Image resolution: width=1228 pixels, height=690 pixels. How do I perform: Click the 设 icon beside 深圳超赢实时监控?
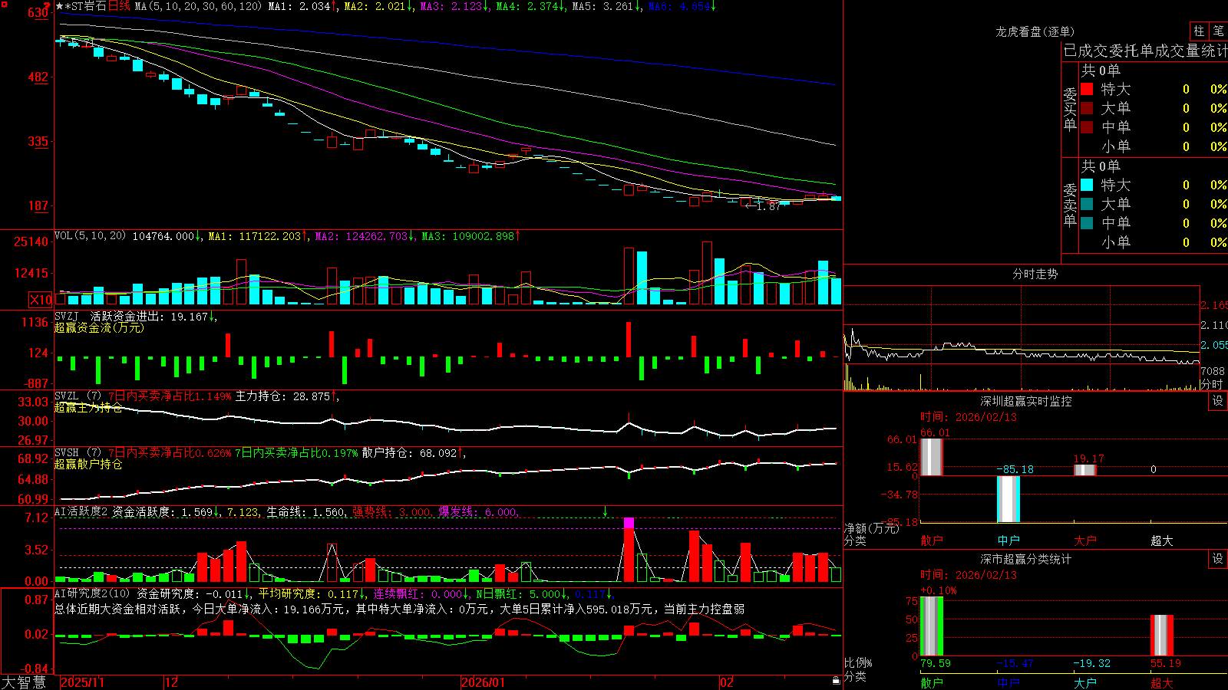click(1218, 401)
